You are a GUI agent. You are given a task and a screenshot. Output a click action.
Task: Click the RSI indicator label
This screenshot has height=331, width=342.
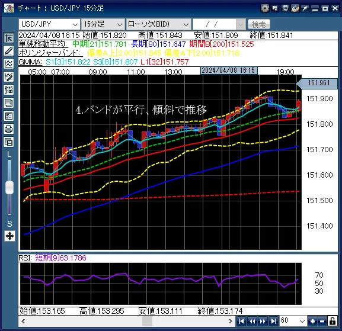pyautogui.click(x=25, y=258)
